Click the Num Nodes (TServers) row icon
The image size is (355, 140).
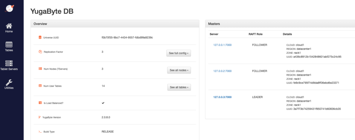click(x=40, y=69)
